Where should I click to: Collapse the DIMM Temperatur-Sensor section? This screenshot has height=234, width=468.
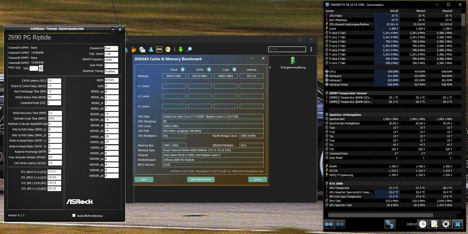pyautogui.click(x=327, y=93)
